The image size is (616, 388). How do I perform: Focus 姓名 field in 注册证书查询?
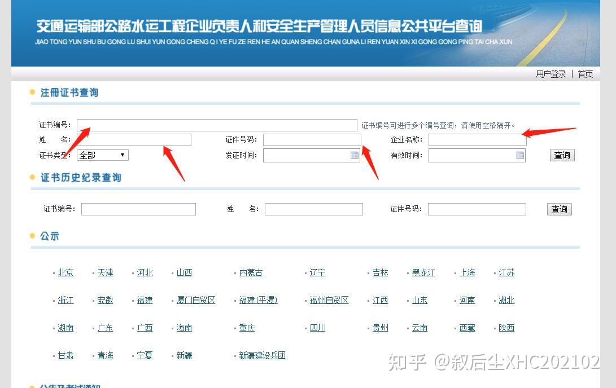tap(134, 140)
